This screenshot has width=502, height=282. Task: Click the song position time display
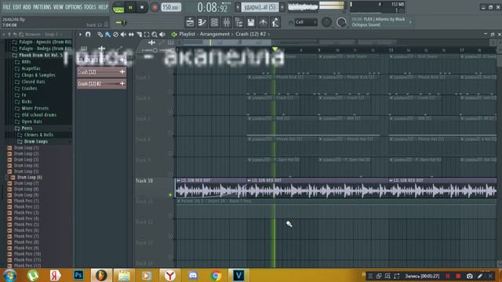[213, 7]
